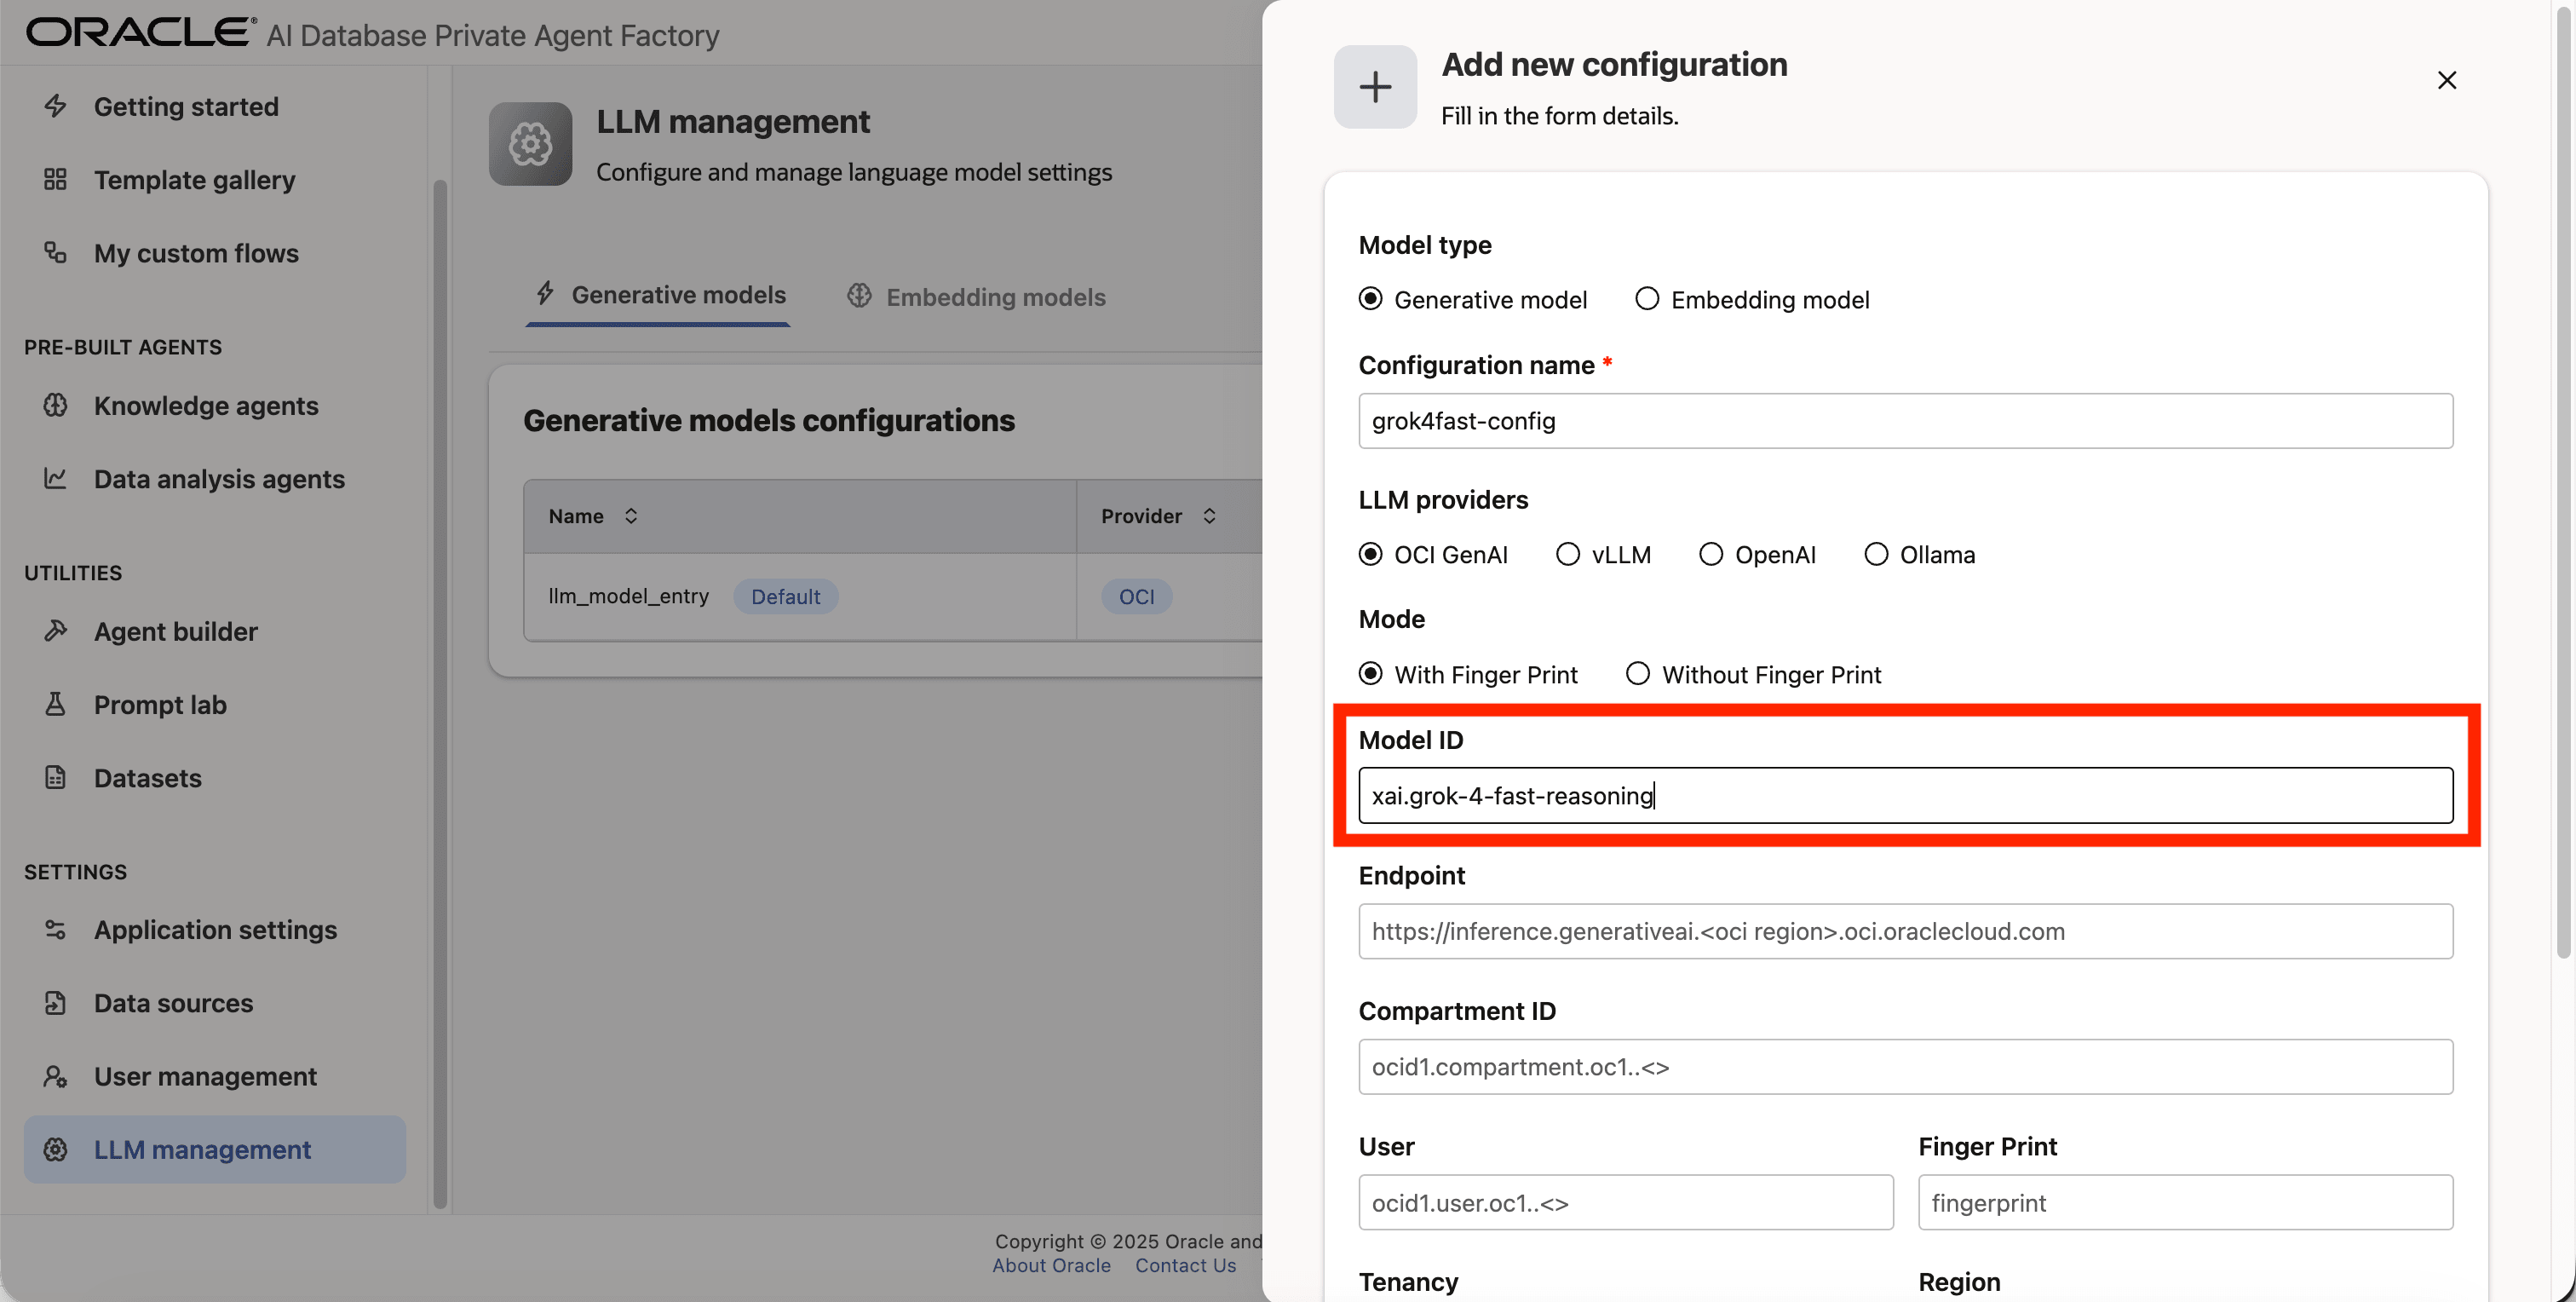Click into the Endpoint input field

pos(1904,931)
